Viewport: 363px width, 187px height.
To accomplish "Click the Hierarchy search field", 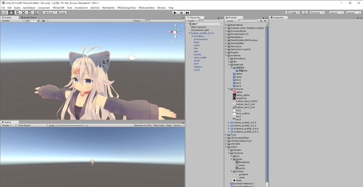I will click(x=210, y=20).
